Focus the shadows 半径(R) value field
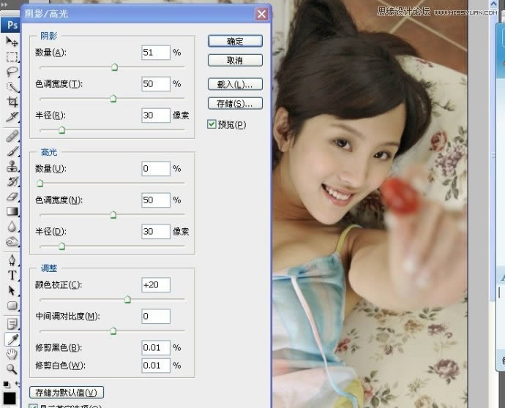This screenshot has width=505, height=408. 156,116
